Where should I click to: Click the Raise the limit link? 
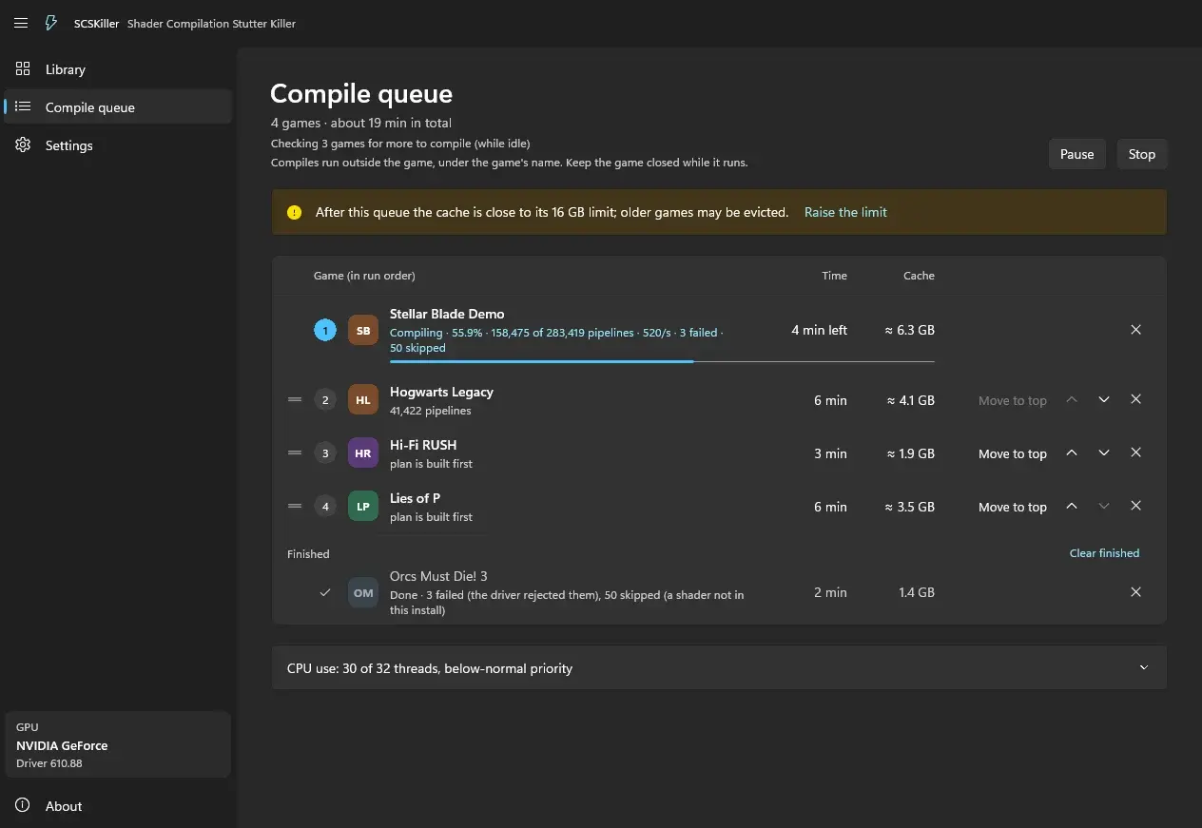pyautogui.click(x=845, y=213)
